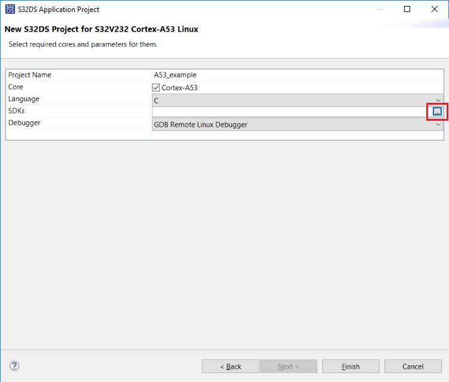Close the S32DS Application Project dialog
Viewport: 449px width, 382px height.
435,9
